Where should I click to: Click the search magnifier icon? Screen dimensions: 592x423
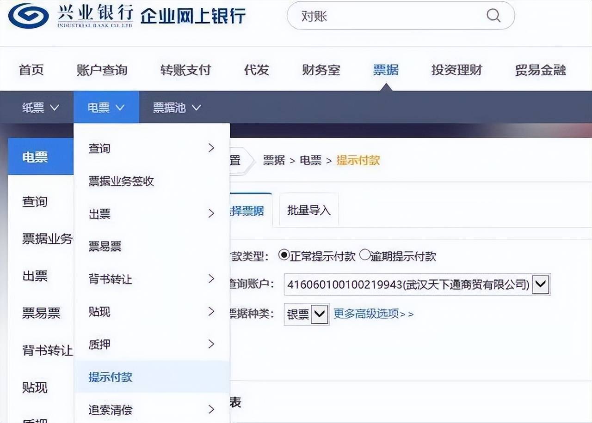[x=493, y=15]
